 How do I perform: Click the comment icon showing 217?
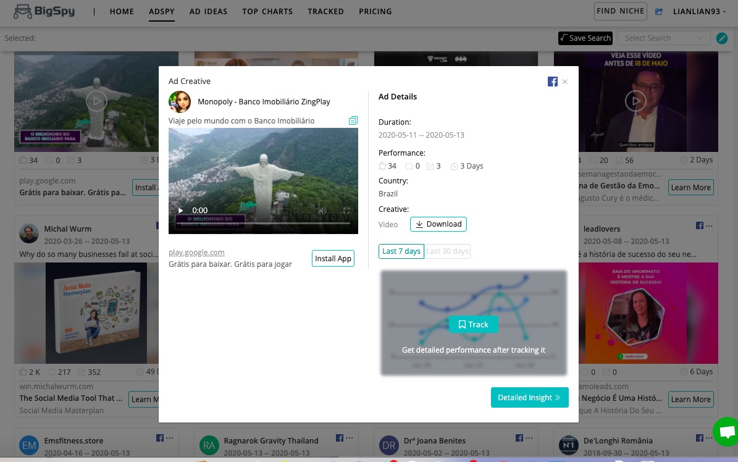pos(51,372)
